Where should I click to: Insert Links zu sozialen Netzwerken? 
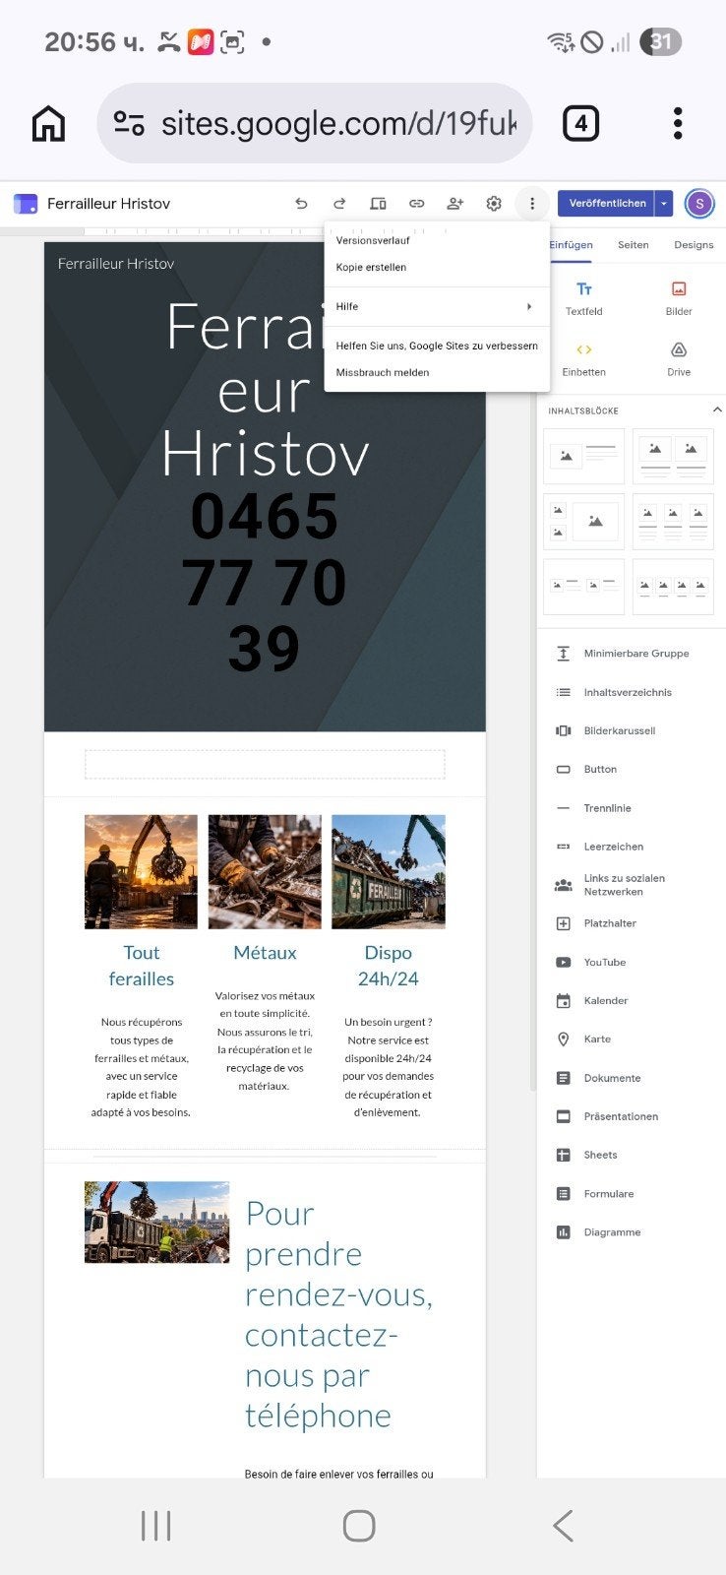(x=632, y=885)
